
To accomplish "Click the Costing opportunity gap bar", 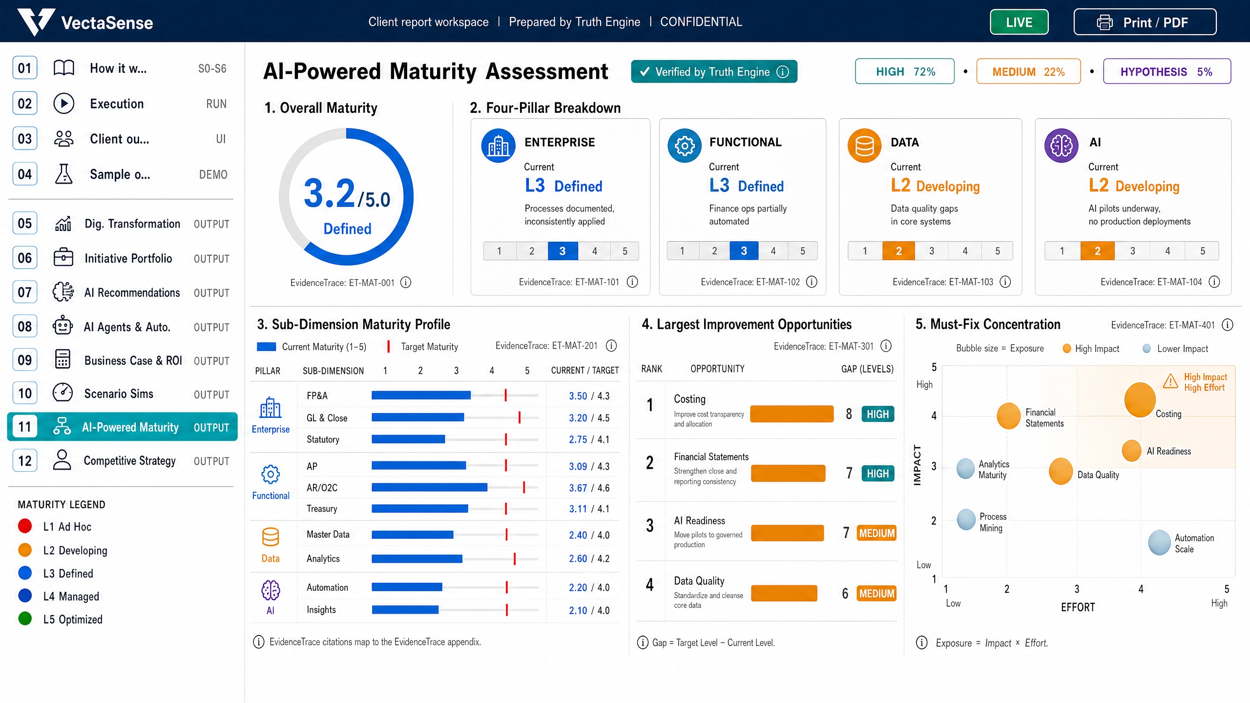I will click(792, 414).
